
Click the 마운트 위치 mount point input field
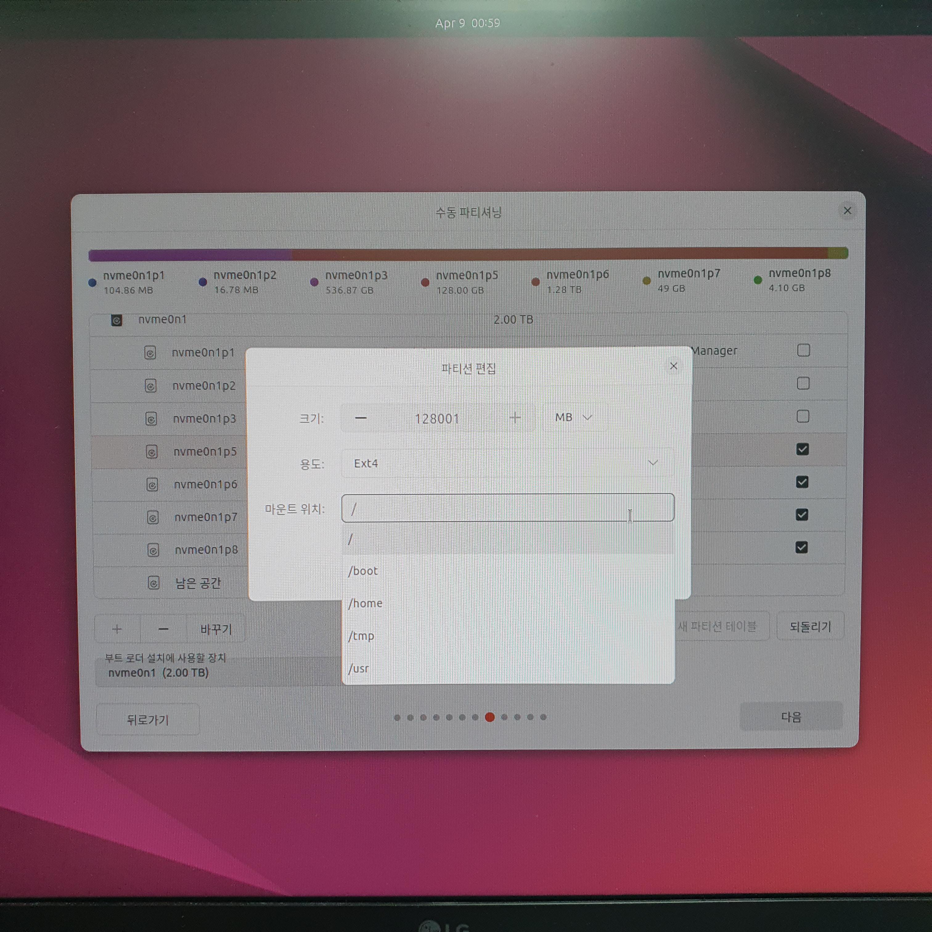click(x=508, y=508)
